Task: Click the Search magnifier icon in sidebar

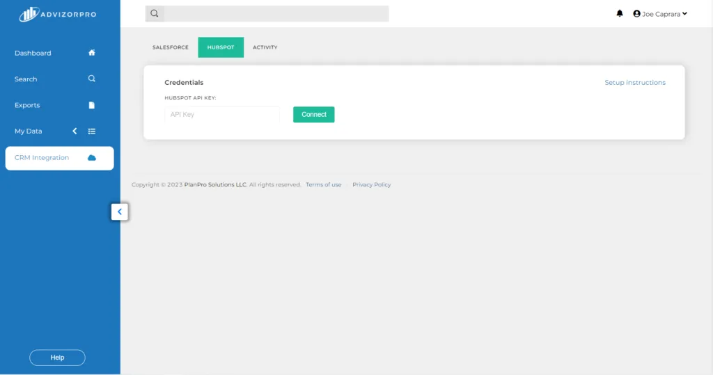Action: [x=92, y=79]
